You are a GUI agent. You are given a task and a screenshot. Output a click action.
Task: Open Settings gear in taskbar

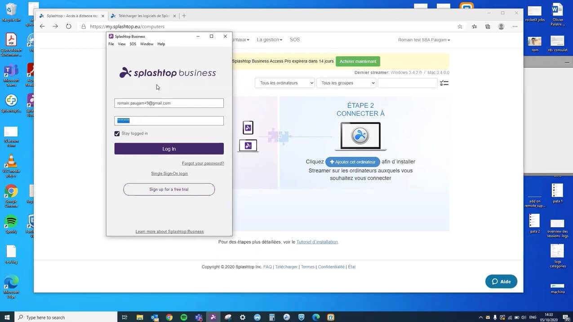(243, 317)
